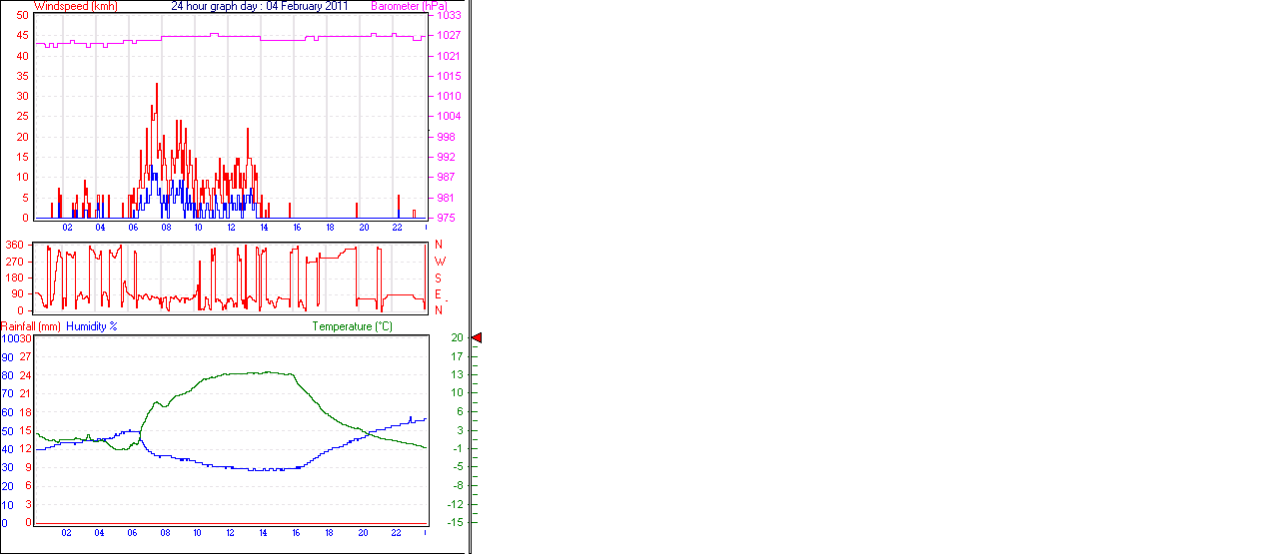1271x554 pixels.
Task: Click the Temperature (°C) label
Action: (352, 326)
